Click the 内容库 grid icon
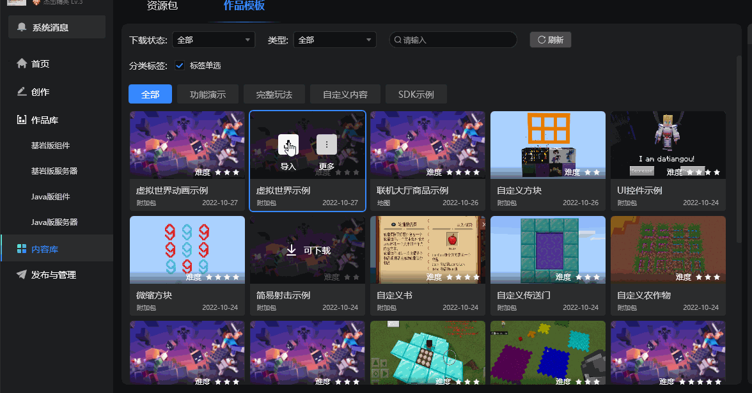752x393 pixels. 22,249
